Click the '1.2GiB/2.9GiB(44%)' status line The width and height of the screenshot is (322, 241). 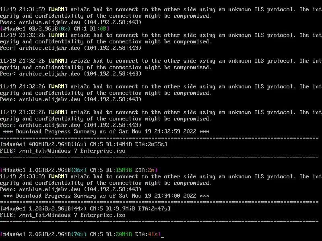(x=85, y=208)
